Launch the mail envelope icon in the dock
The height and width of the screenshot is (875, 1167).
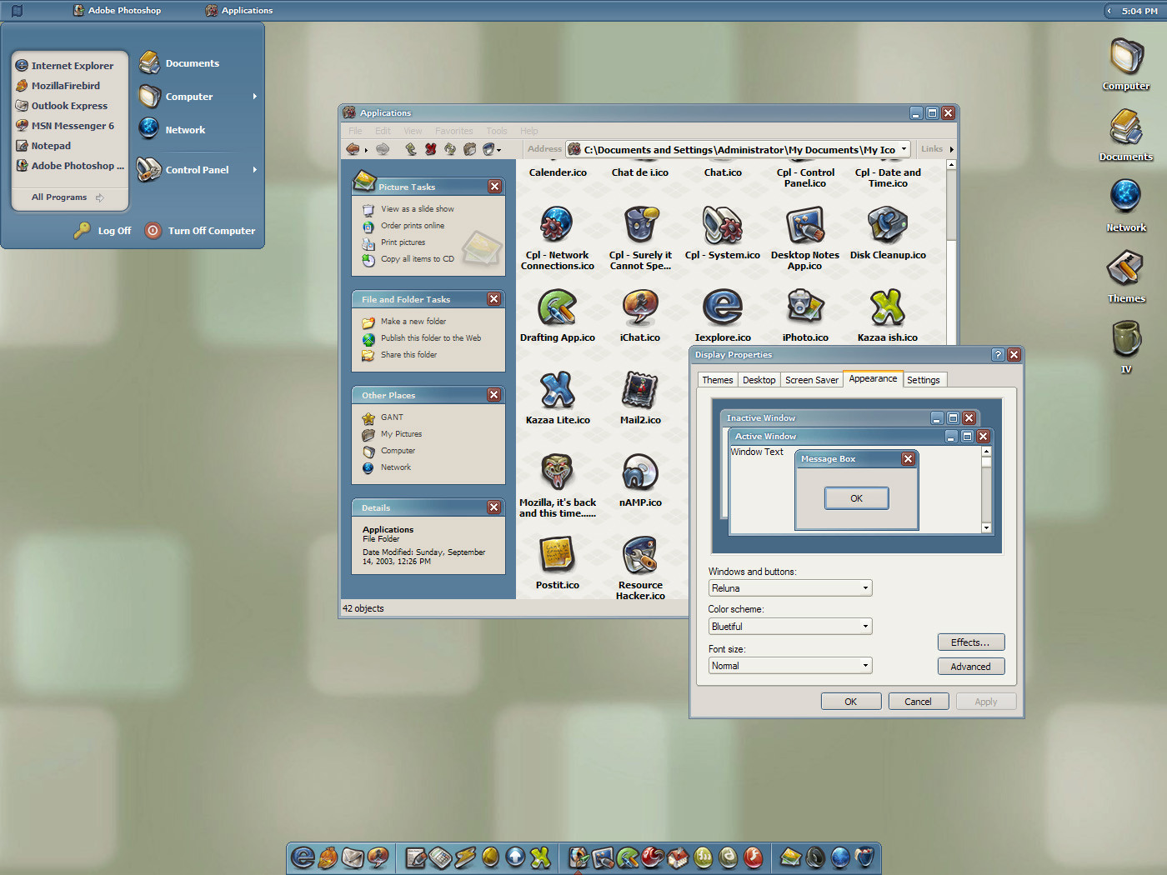[x=352, y=857]
